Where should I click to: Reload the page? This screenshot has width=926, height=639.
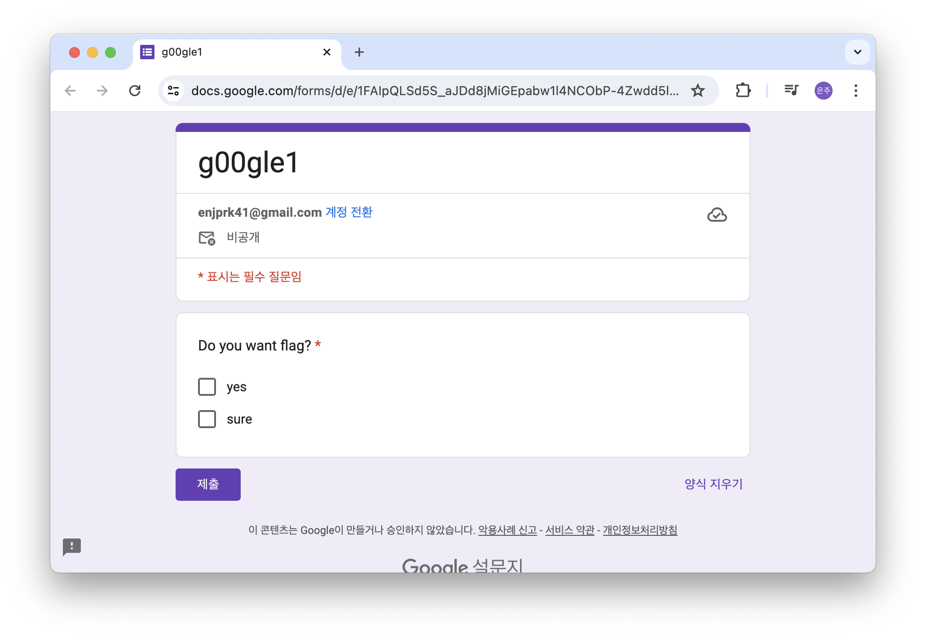(x=135, y=91)
